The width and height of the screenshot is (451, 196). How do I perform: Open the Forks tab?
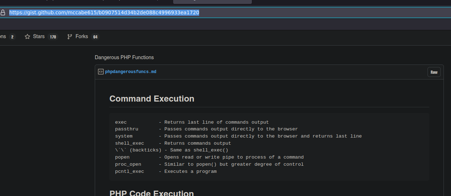pos(83,37)
